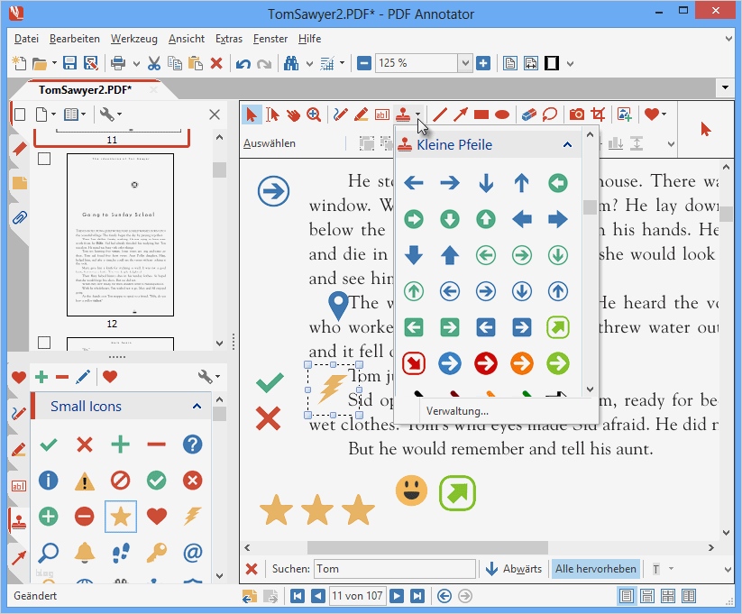Click the red Delete X toolbar icon

coord(216,63)
